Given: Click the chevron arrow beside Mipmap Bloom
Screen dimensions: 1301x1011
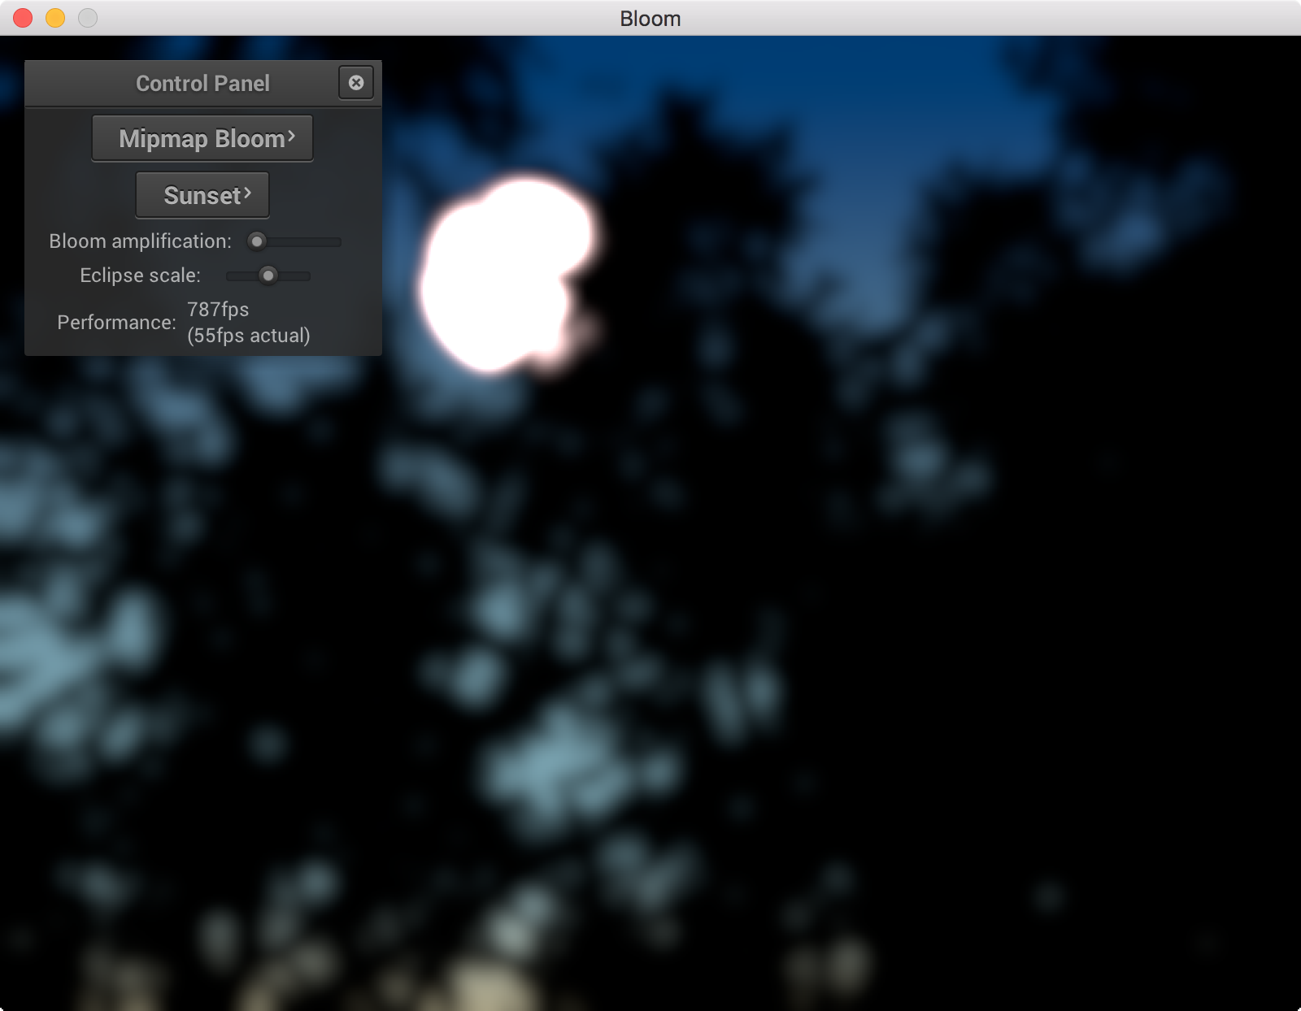Looking at the screenshot, I should (291, 136).
